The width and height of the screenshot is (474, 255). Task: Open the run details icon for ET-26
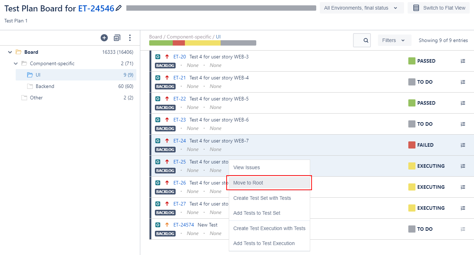tap(463, 187)
